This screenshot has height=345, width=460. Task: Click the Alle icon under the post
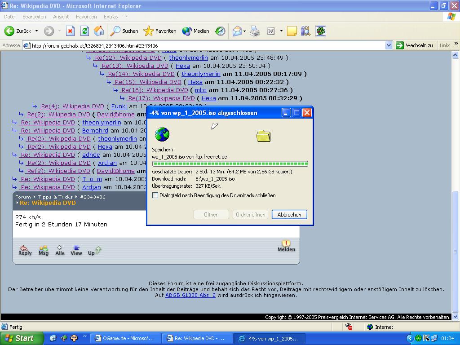click(x=60, y=250)
